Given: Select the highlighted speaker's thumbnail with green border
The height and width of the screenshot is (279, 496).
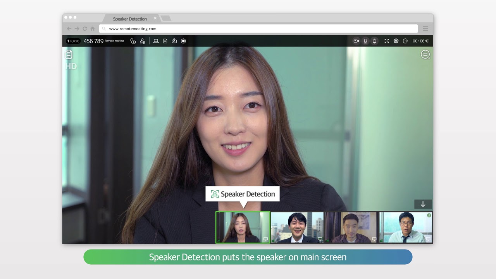Looking at the screenshot, I should tap(243, 227).
